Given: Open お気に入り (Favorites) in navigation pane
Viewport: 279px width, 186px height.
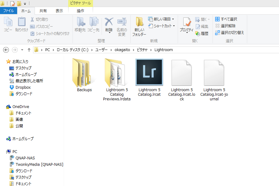Looking at the screenshot, I should pos(17,61).
